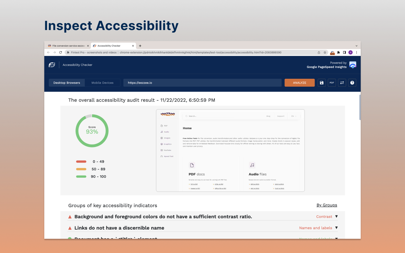Screen dimensions: 405x253
Task: Click Groups of key accessibility indicators heading
Action: coord(113,206)
